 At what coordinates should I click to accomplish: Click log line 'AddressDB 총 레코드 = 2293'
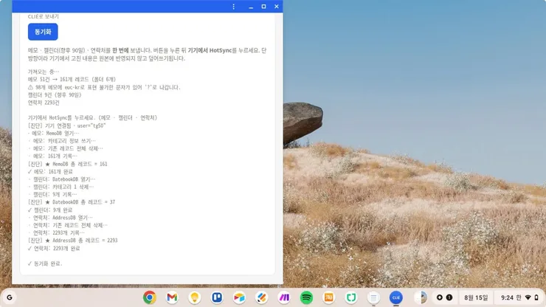coord(73,240)
